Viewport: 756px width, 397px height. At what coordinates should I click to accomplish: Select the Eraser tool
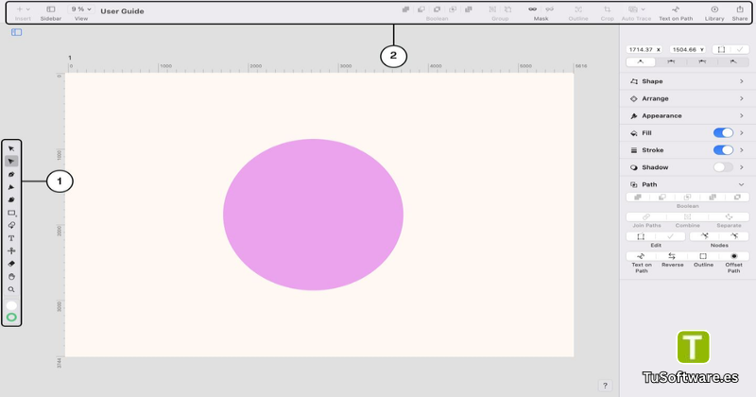tap(11, 264)
